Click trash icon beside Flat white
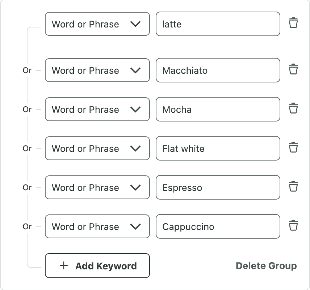Image resolution: width=310 pixels, height=290 pixels. (x=293, y=148)
